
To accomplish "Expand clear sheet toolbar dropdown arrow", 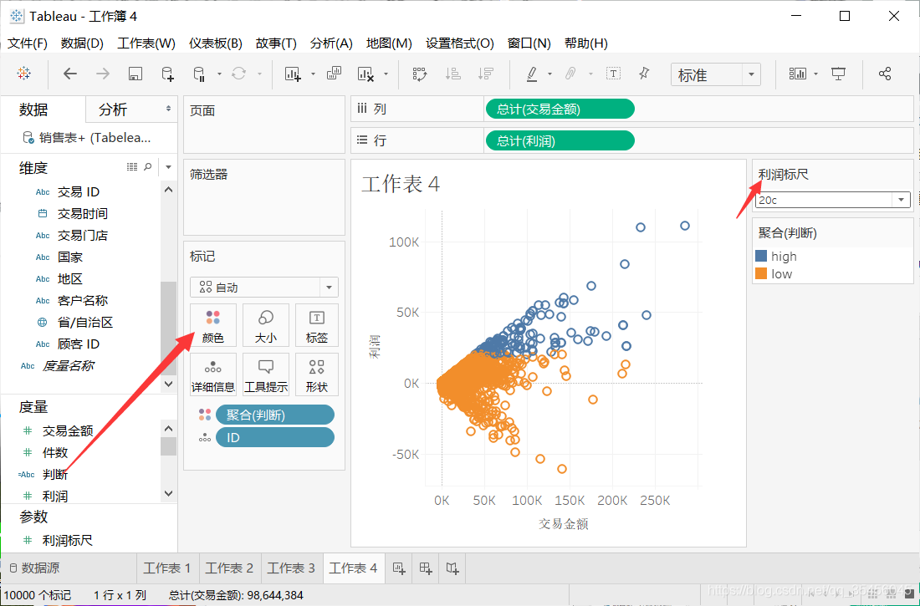I will pos(386,74).
